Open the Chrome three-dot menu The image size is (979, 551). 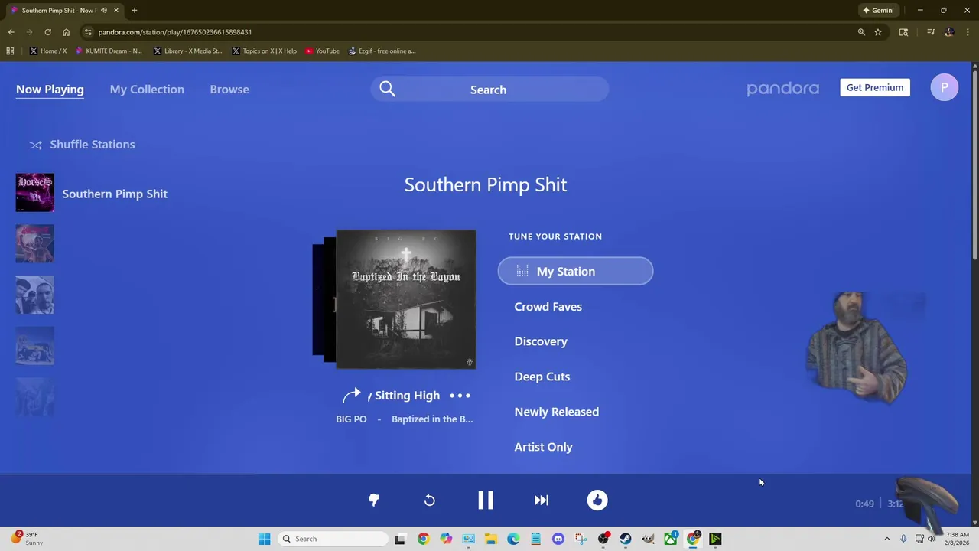(968, 32)
